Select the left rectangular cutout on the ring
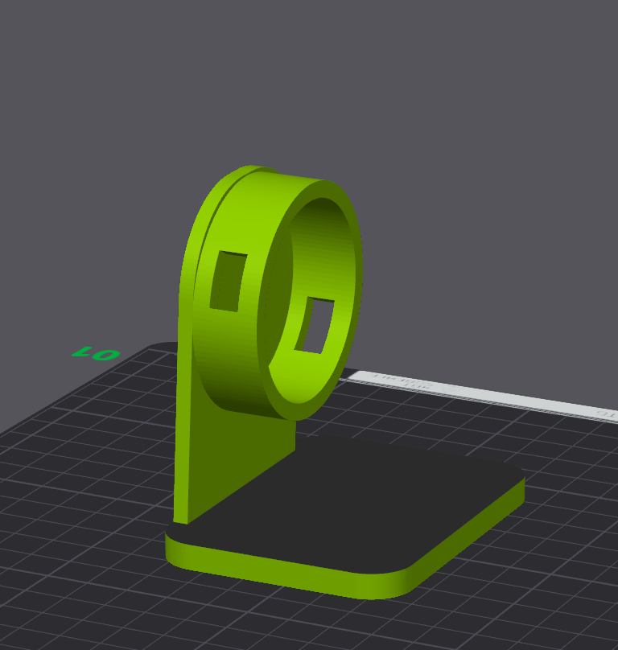 (228, 281)
